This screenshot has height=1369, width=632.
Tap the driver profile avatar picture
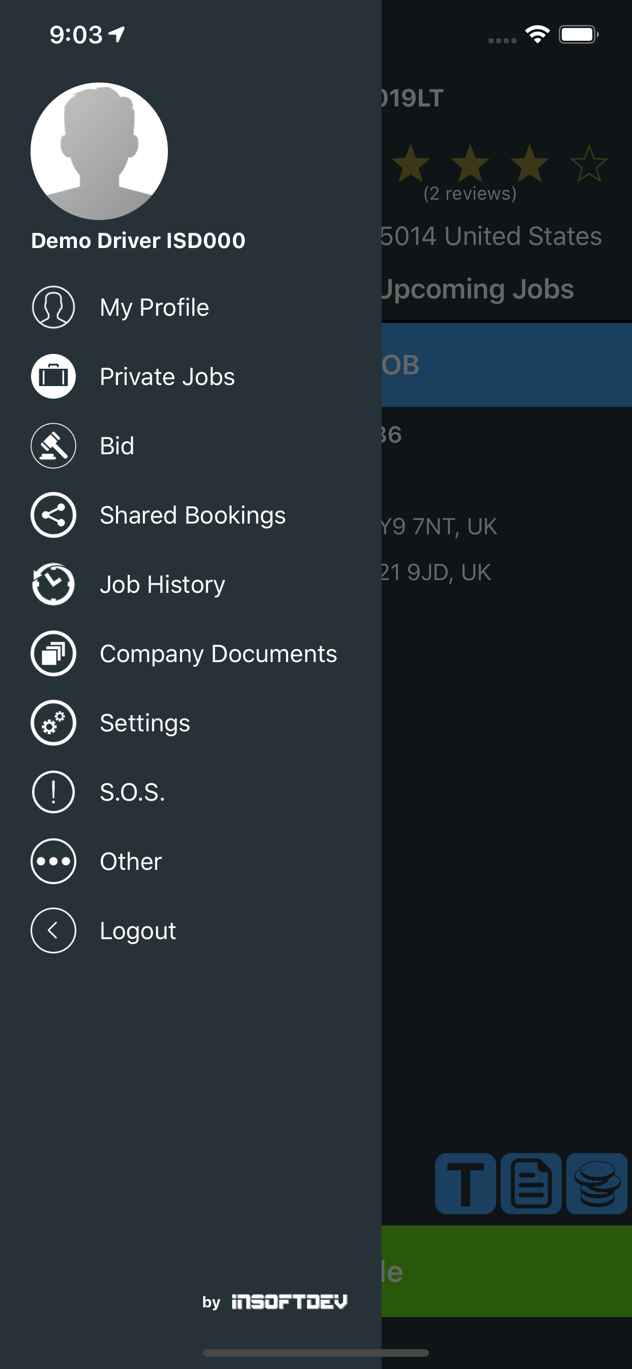click(x=99, y=151)
